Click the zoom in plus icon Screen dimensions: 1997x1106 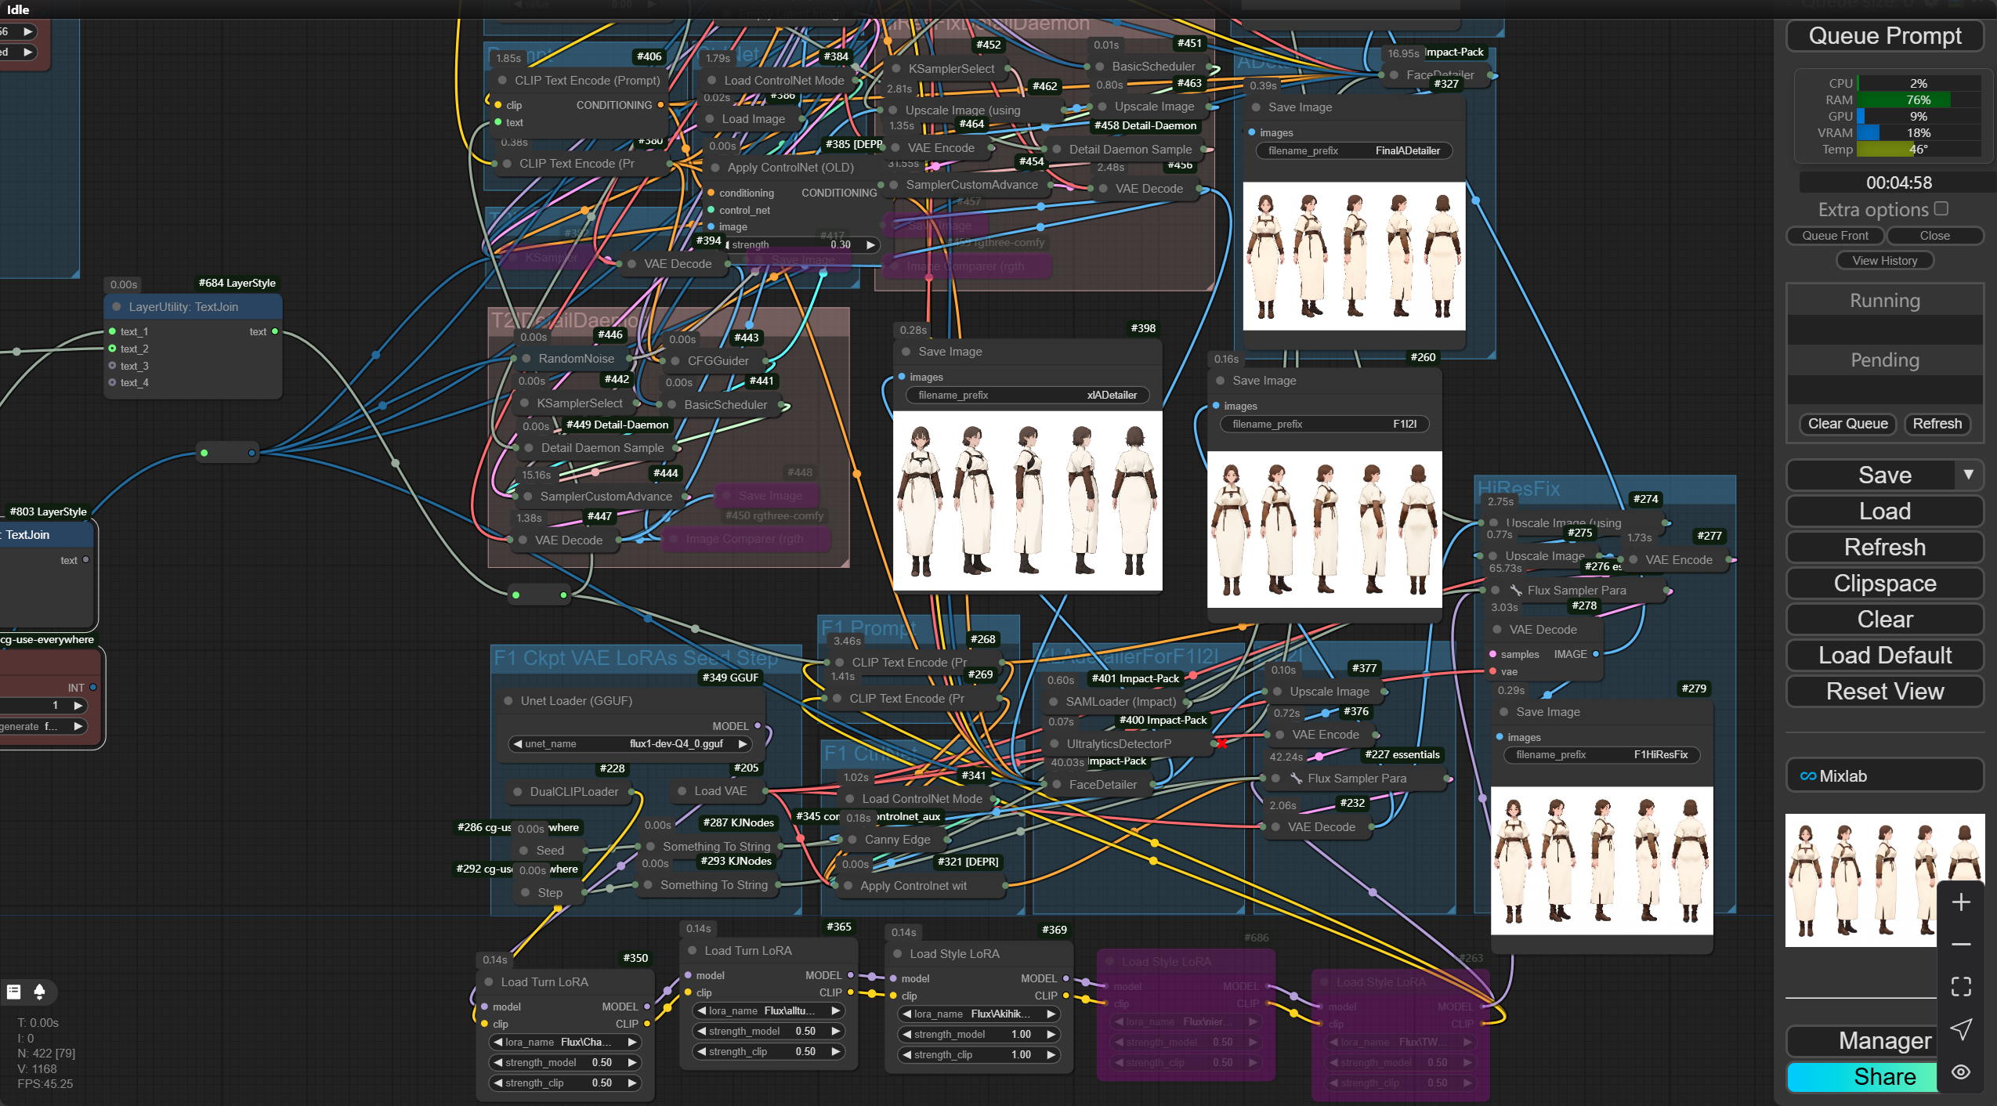pos(1960,902)
